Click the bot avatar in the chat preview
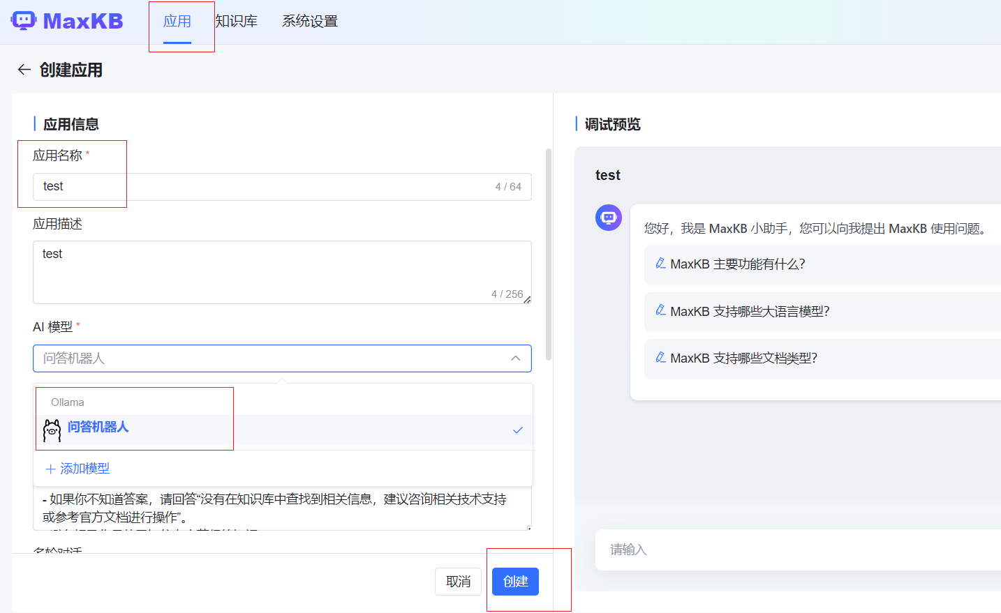The width and height of the screenshot is (1001, 613). click(x=608, y=218)
